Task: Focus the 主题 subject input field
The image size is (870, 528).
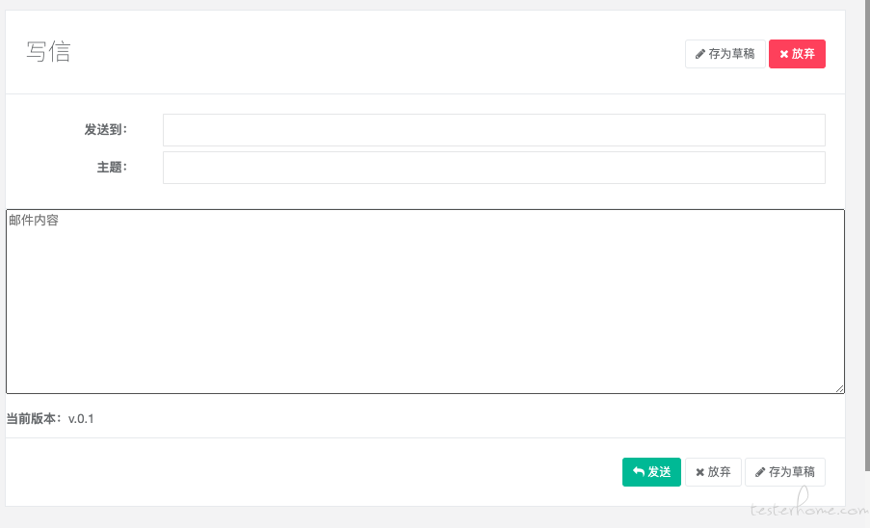Action: (x=494, y=168)
